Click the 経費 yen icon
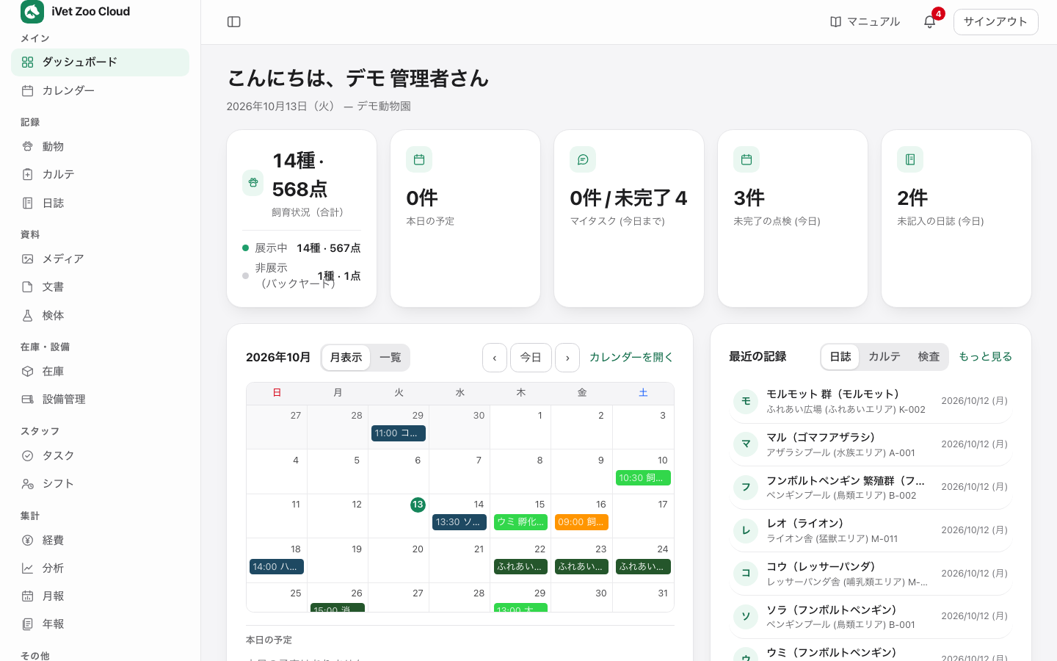The image size is (1057, 661). pyautogui.click(x=27, y=541)
